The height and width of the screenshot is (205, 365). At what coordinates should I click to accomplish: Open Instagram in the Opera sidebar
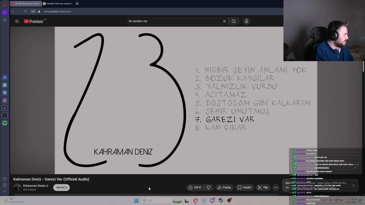5,100
